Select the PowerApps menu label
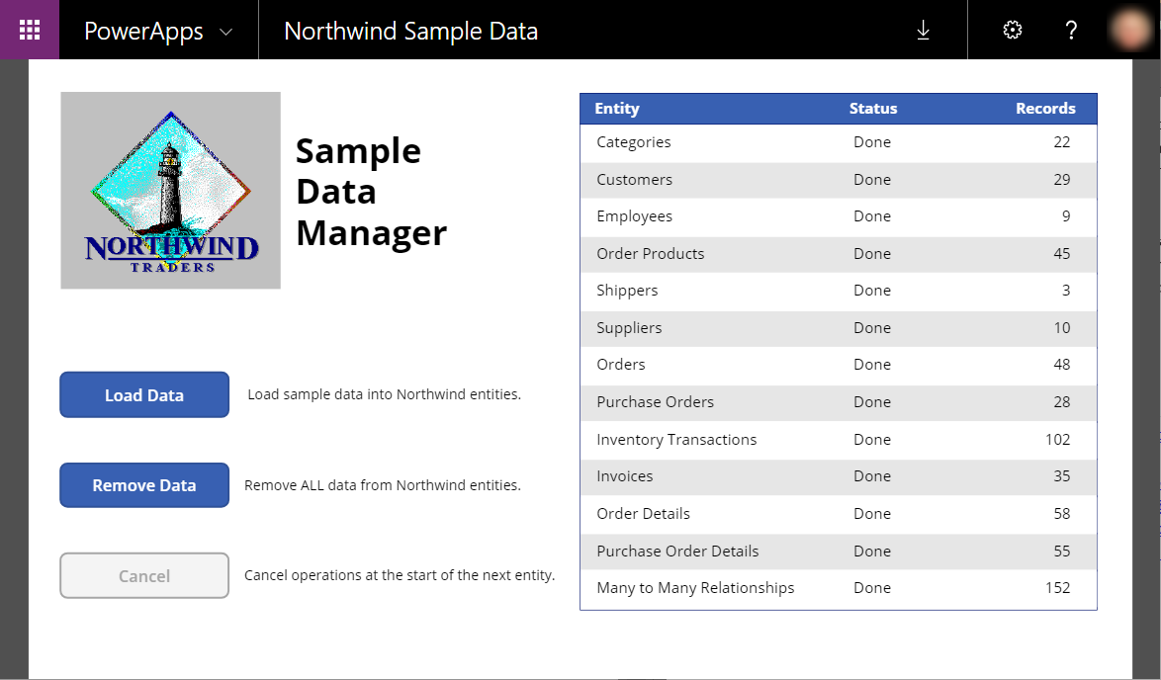 coord(144,31)
